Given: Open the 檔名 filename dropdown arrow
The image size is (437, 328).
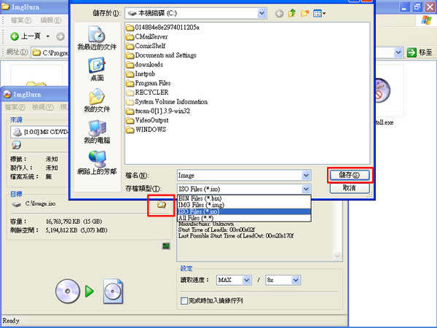Looking at the screenshot, I should point(306,176).
